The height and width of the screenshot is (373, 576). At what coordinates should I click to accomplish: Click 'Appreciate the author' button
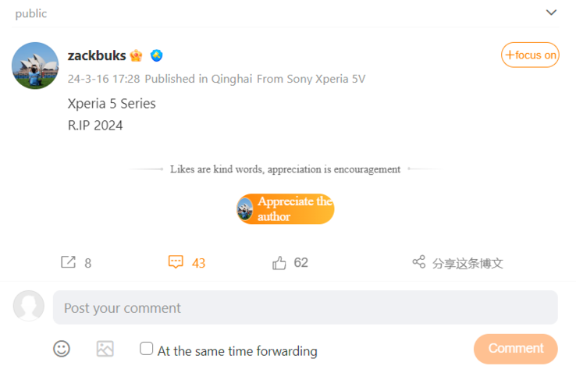[286, 209]
